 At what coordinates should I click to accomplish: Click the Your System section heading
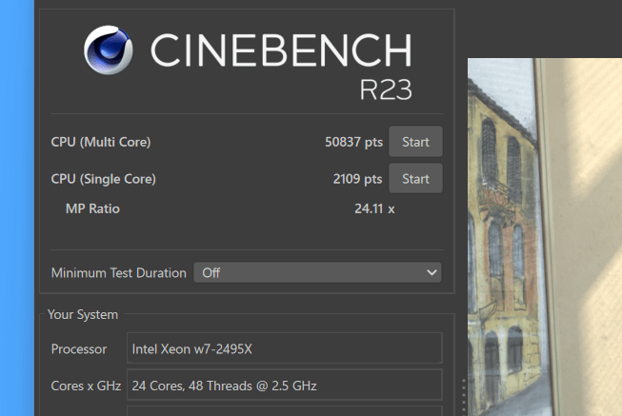83,314
